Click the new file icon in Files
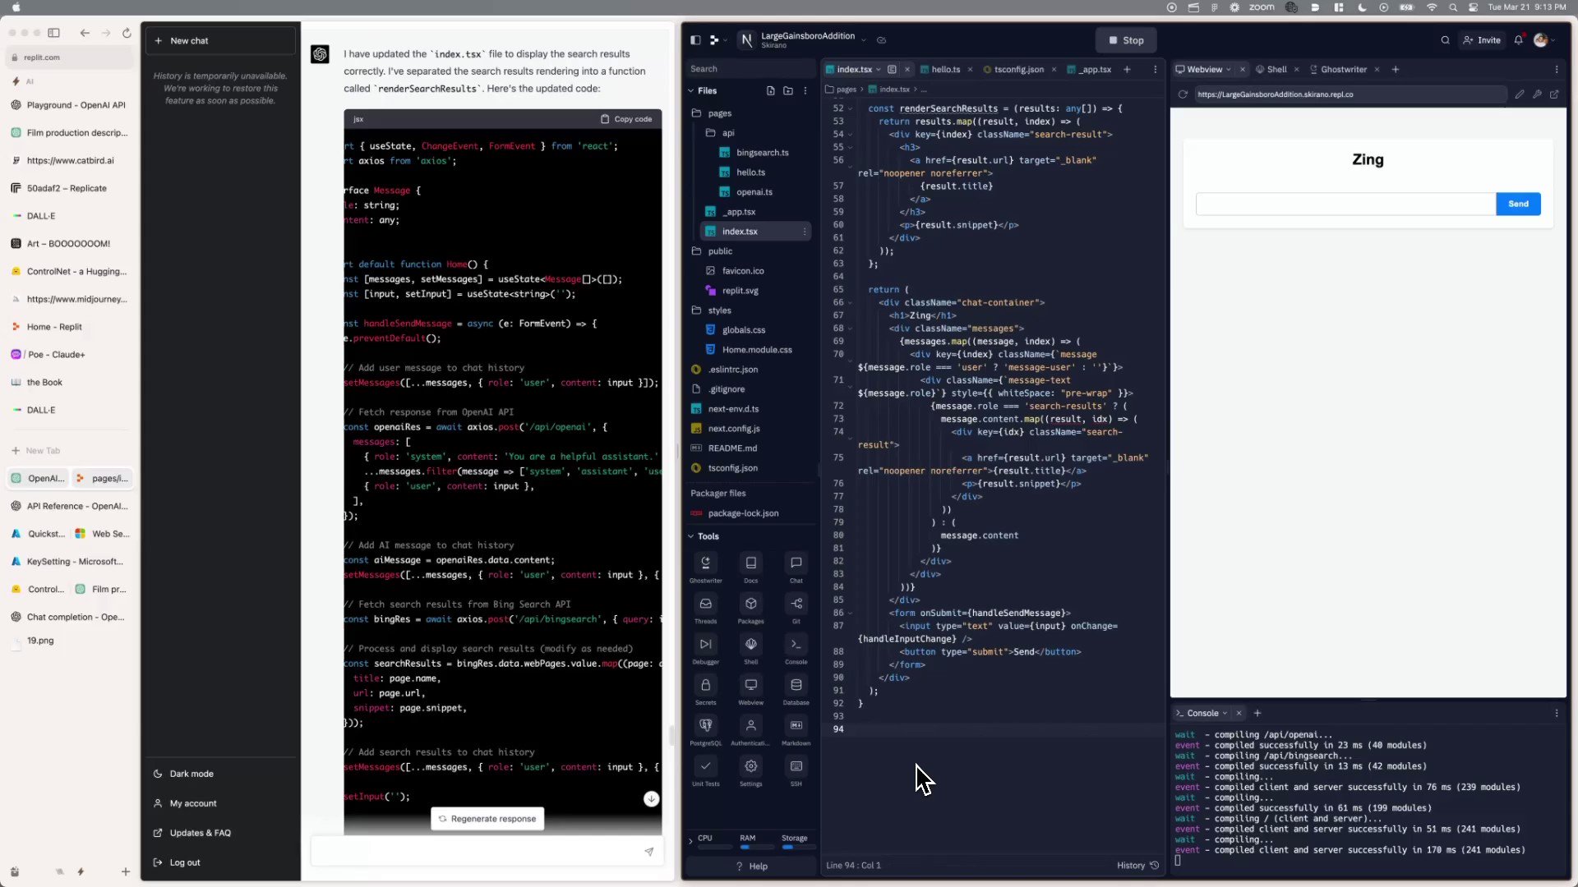The height and width of the screenshot is (887, 1578). 770,90
